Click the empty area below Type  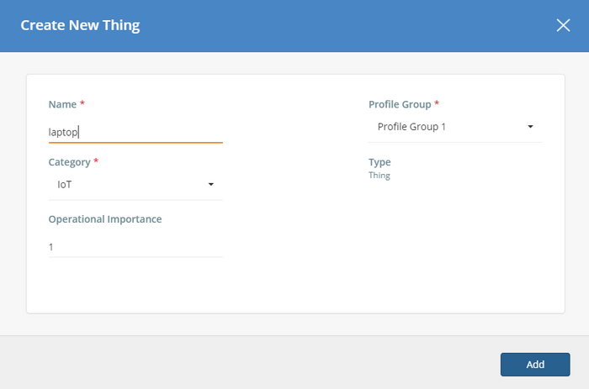click(x=455, y=244)
